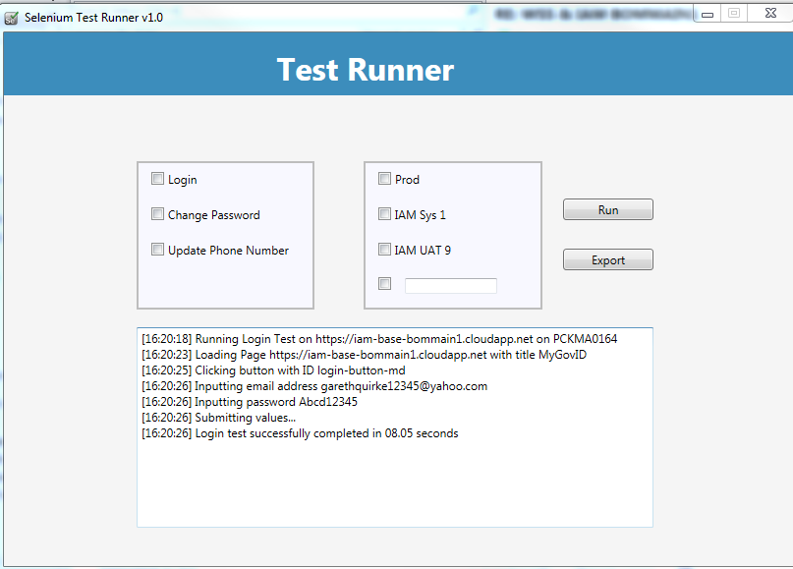Maximize the Test Runner window

(x=733, y=13)
